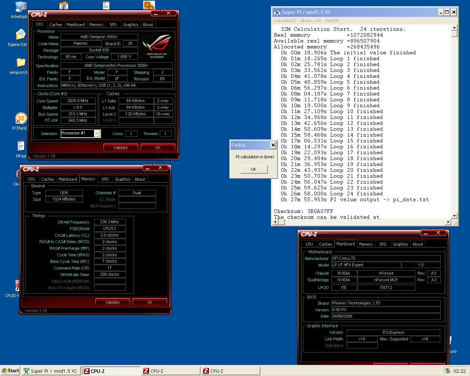
Task: Click the Command Rate 1T value
Action: point(110,268)
